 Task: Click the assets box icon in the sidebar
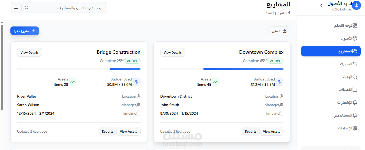click(x=355, y=38)
